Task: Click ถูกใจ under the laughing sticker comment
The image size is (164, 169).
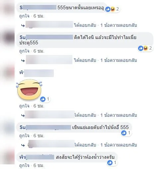Action: [24, 106]
